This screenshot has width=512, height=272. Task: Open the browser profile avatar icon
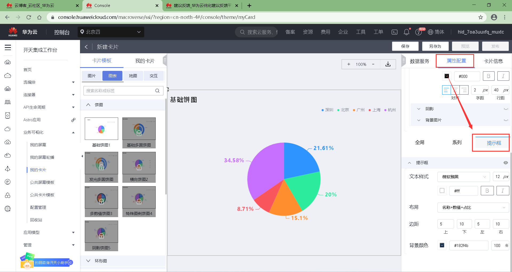pyautogui.click(x=494, y=17)
